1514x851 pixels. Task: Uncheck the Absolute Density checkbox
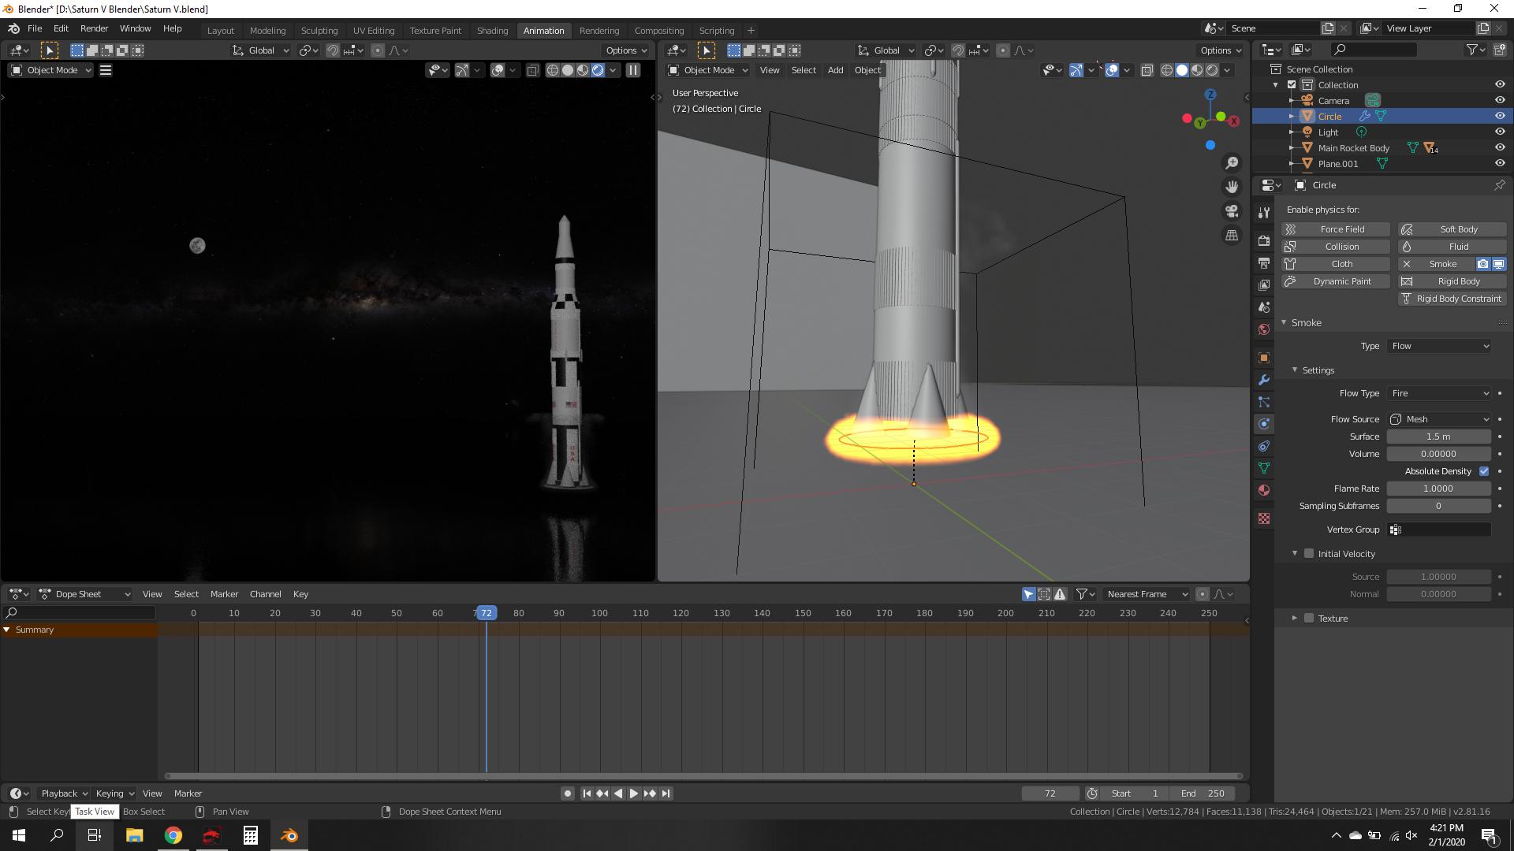pos(1483,471)
